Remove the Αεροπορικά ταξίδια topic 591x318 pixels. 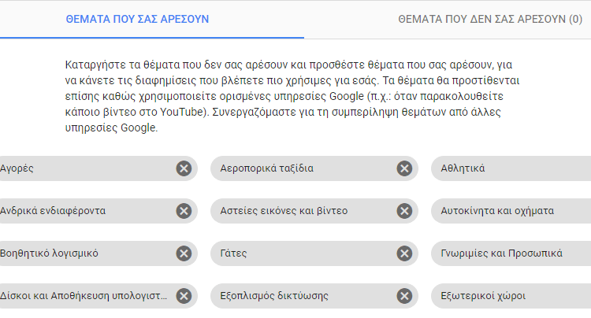coord(404,168)
